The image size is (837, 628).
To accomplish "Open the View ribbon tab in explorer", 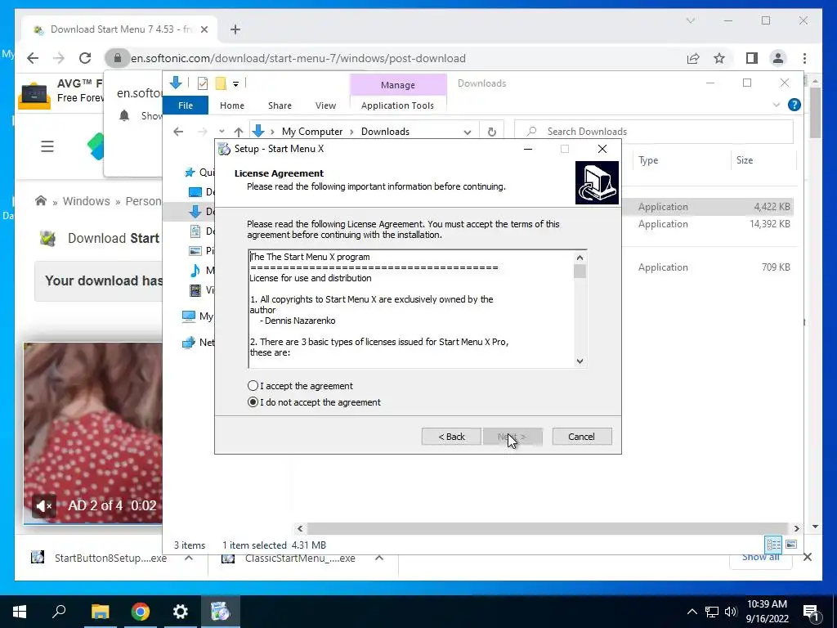I will [x=325, y=105].
